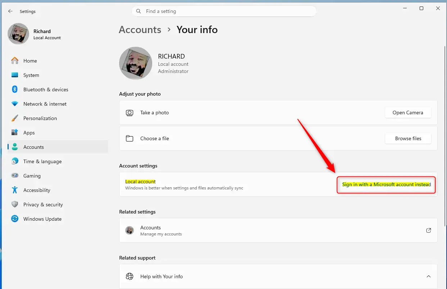Click the Accounts person icon in sidebar
This screenshot has height=289, width=447.
tap(15, 147)
